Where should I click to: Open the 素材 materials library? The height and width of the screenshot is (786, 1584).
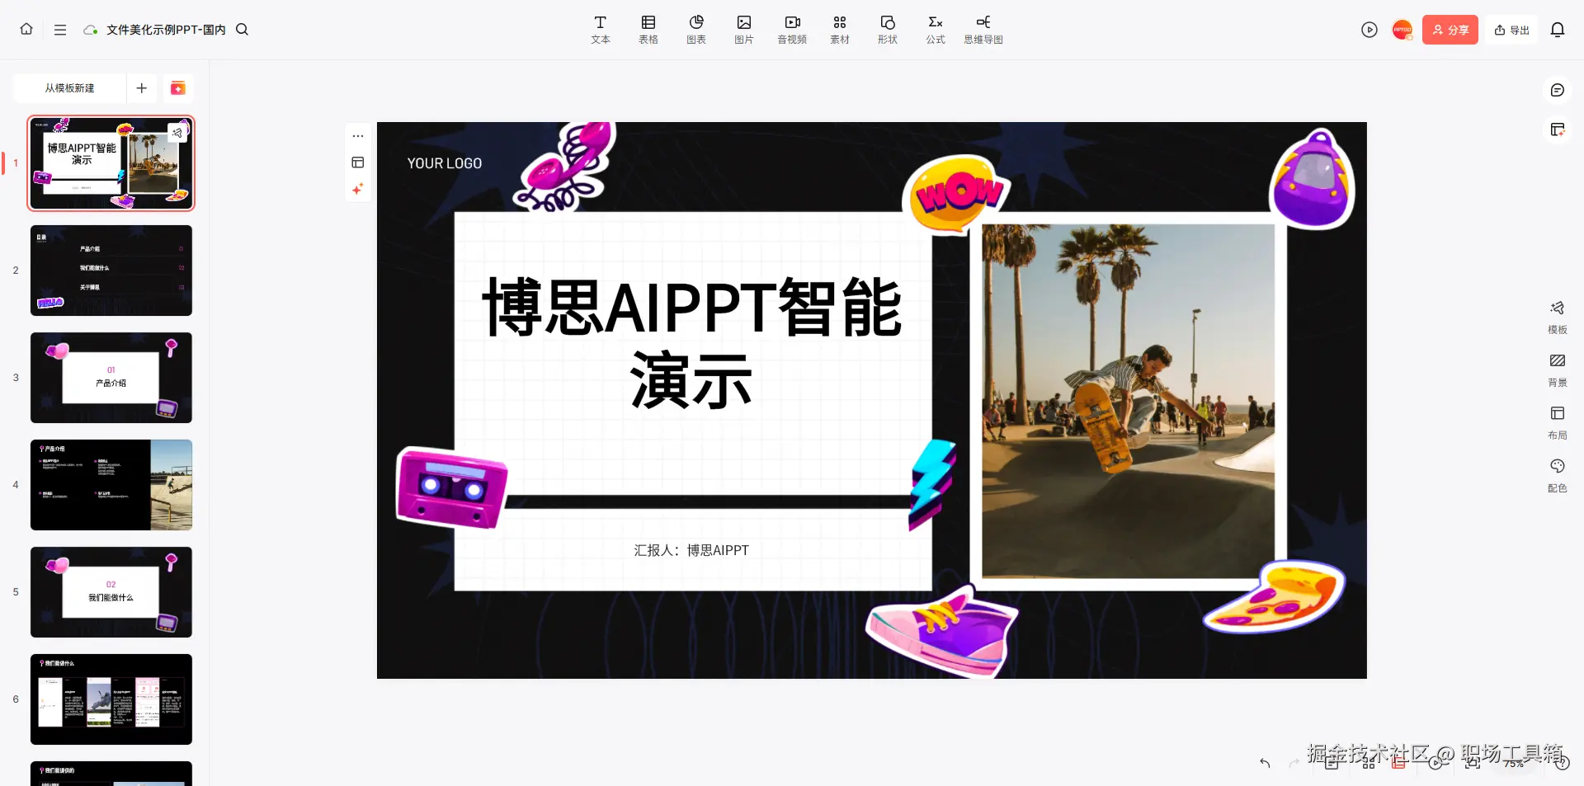840,30
